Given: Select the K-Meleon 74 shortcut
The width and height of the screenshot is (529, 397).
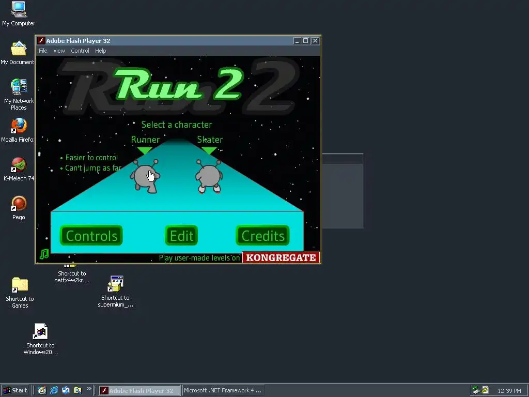Looking at the screenshot, I should (19, 169).
